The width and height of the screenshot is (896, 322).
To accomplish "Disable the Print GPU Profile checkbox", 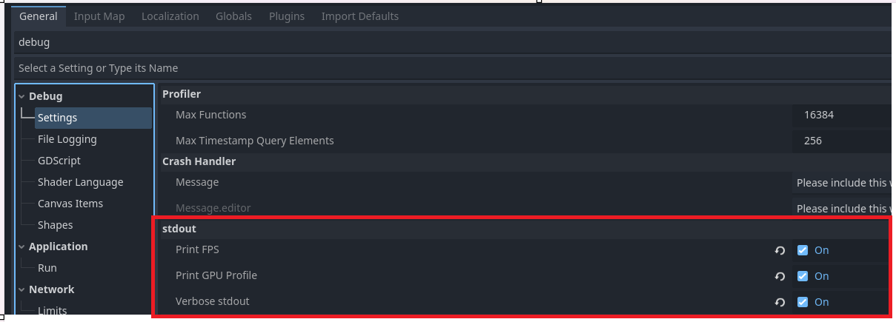I will tap(803, 276).
